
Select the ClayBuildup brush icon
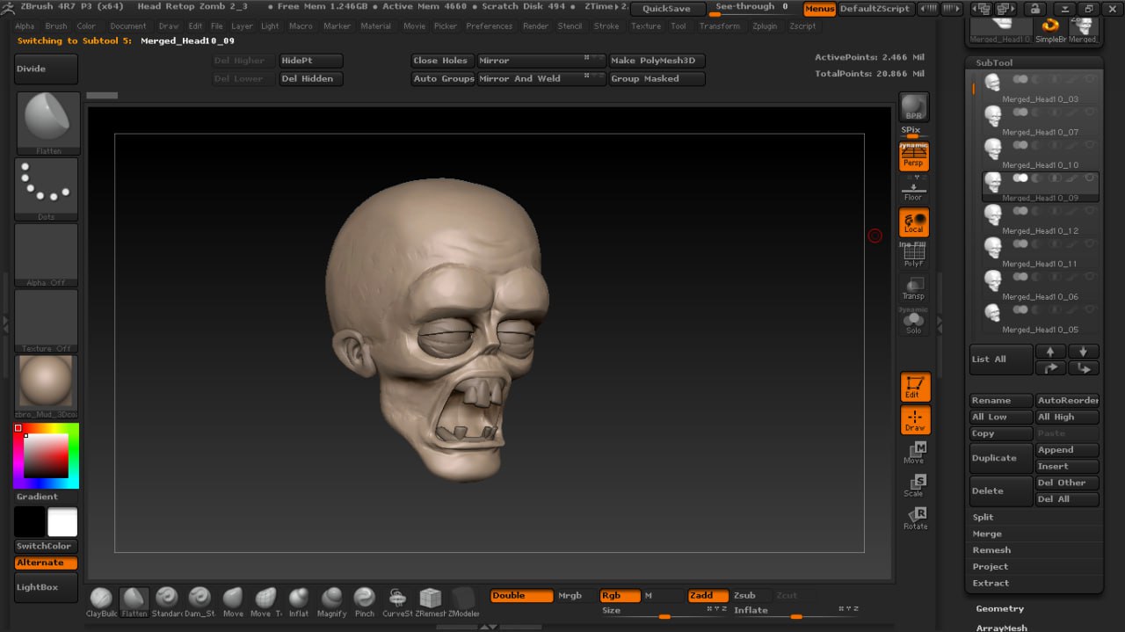[x=101, y=599]
